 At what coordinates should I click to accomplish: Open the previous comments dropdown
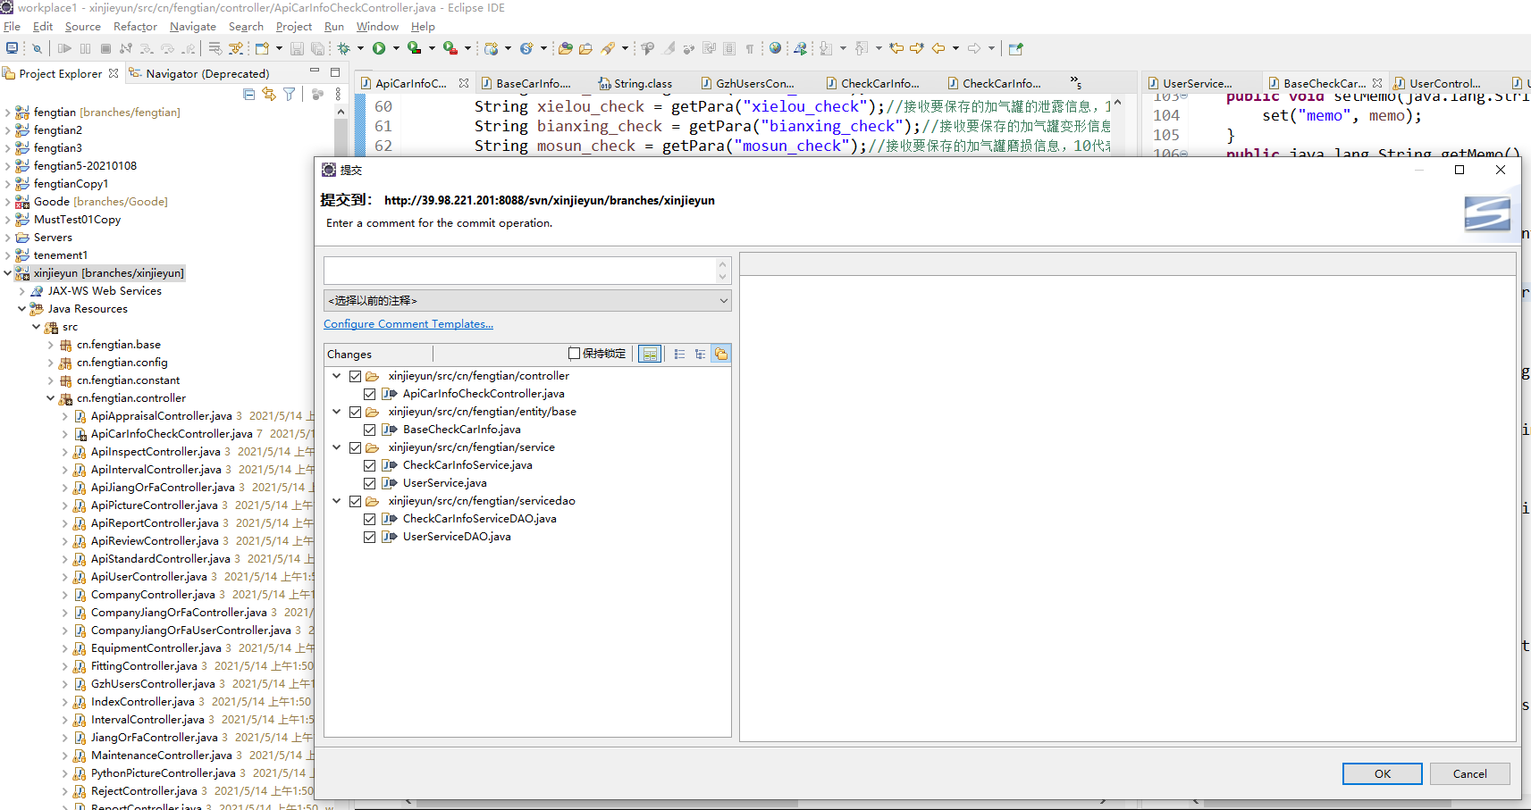(527, 301)
